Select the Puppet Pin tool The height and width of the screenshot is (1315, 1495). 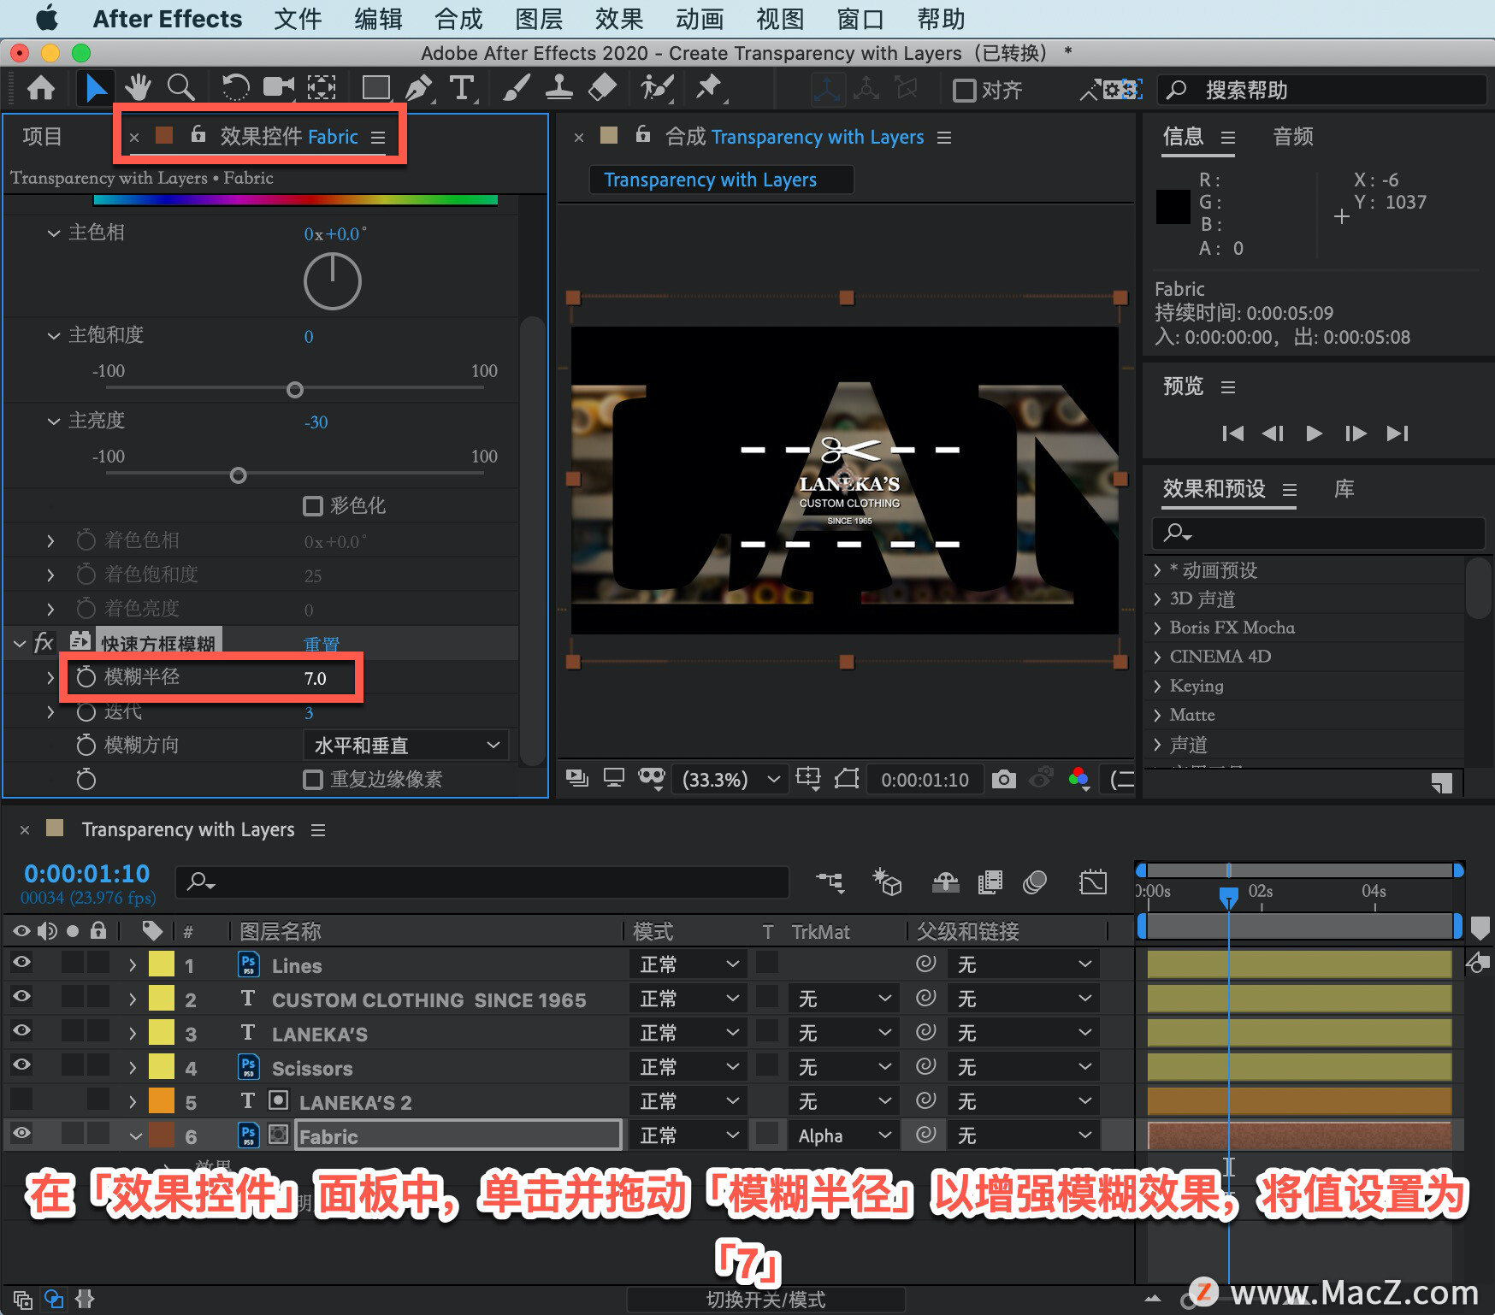click(709, 88)
